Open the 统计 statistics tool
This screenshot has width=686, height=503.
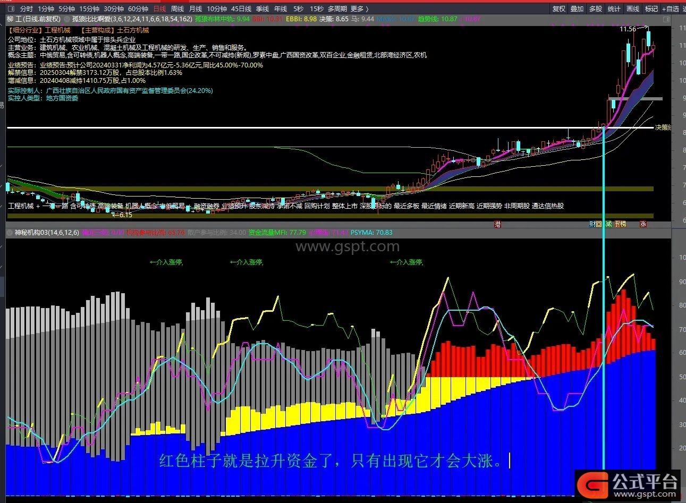click(614, 8)
